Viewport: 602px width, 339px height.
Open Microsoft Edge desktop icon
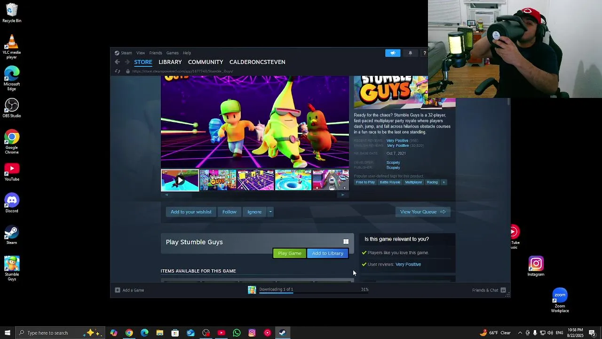point(12,79)
